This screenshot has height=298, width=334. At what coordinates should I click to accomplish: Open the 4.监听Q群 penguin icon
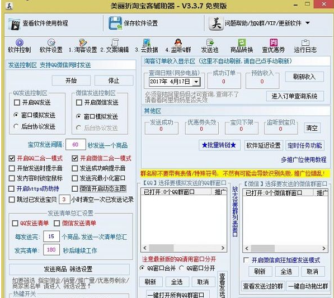(x=178, y=42)
